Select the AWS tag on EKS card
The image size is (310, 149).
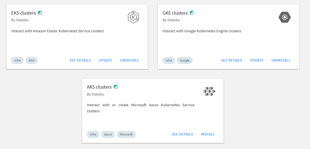pos(31,60)
